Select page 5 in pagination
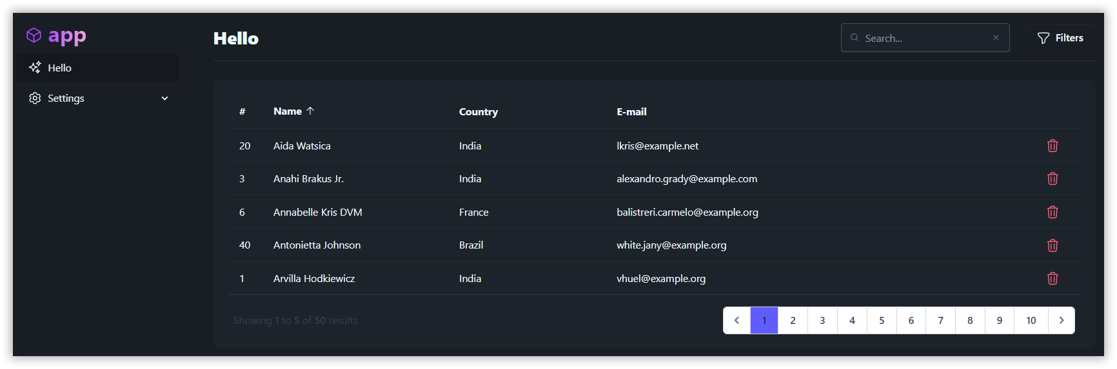Image resolution: width=1117 pixels, height=369 pixels. coord(882,321)
